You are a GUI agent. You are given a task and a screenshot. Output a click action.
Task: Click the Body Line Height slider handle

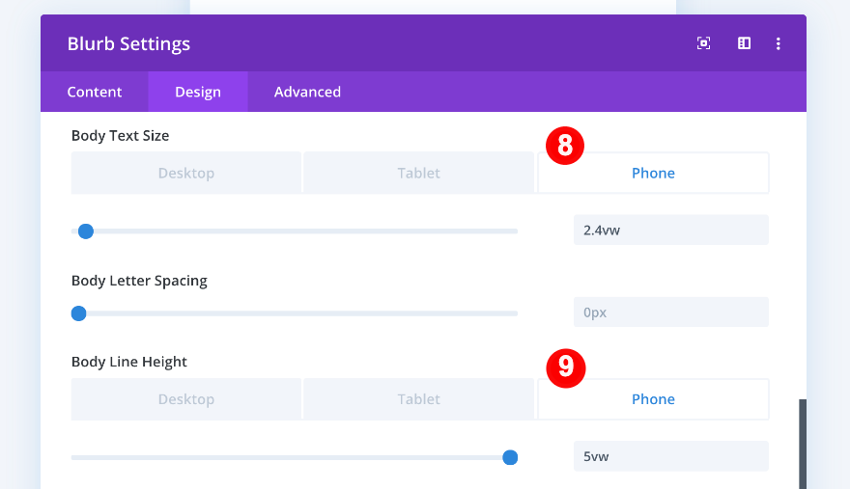(510, 457)
